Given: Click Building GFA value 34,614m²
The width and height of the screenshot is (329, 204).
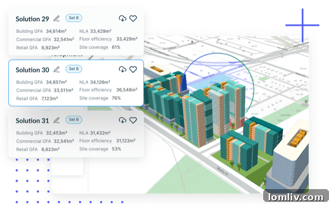Looking at the screenshot, I should coord(56,31).
